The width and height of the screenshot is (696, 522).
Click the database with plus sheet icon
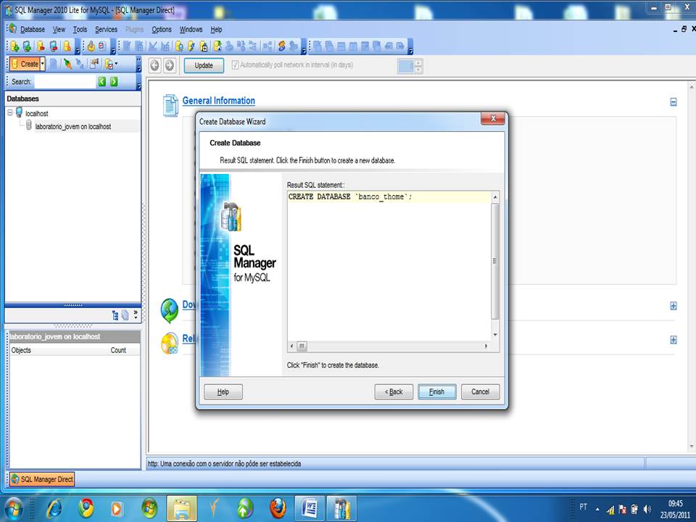(x=204, y=46)
